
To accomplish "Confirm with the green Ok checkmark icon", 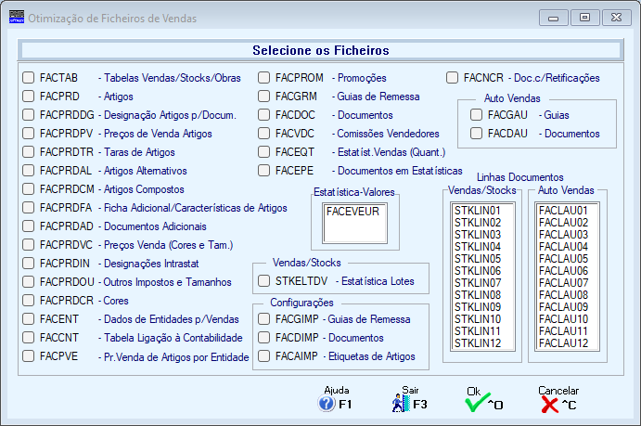I will pyautogui.click(x=477, y=403).
